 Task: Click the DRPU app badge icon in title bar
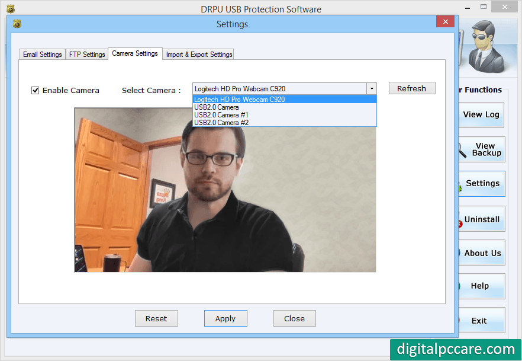(x=11, y=9)
